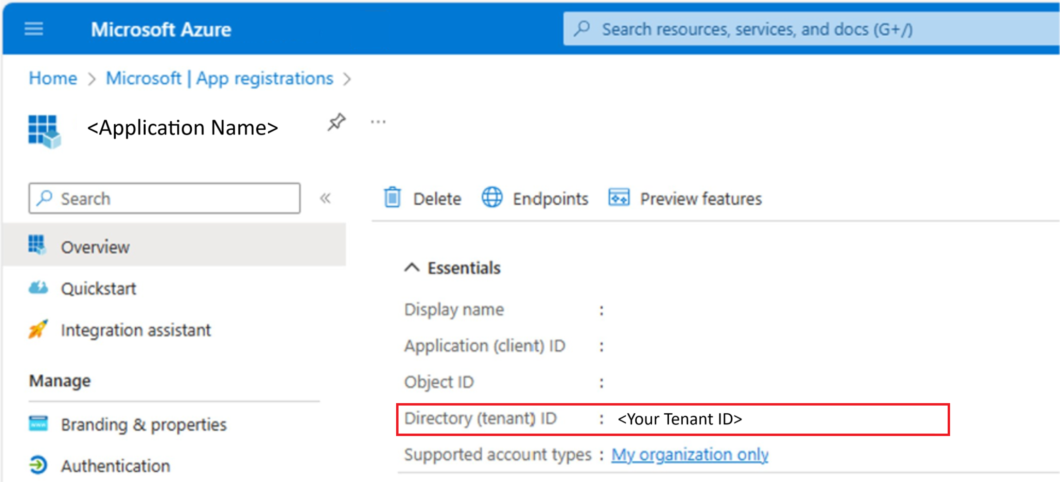The image size is (1060, 482).
Task: Click My organization only link
Action: click(690, 454)
